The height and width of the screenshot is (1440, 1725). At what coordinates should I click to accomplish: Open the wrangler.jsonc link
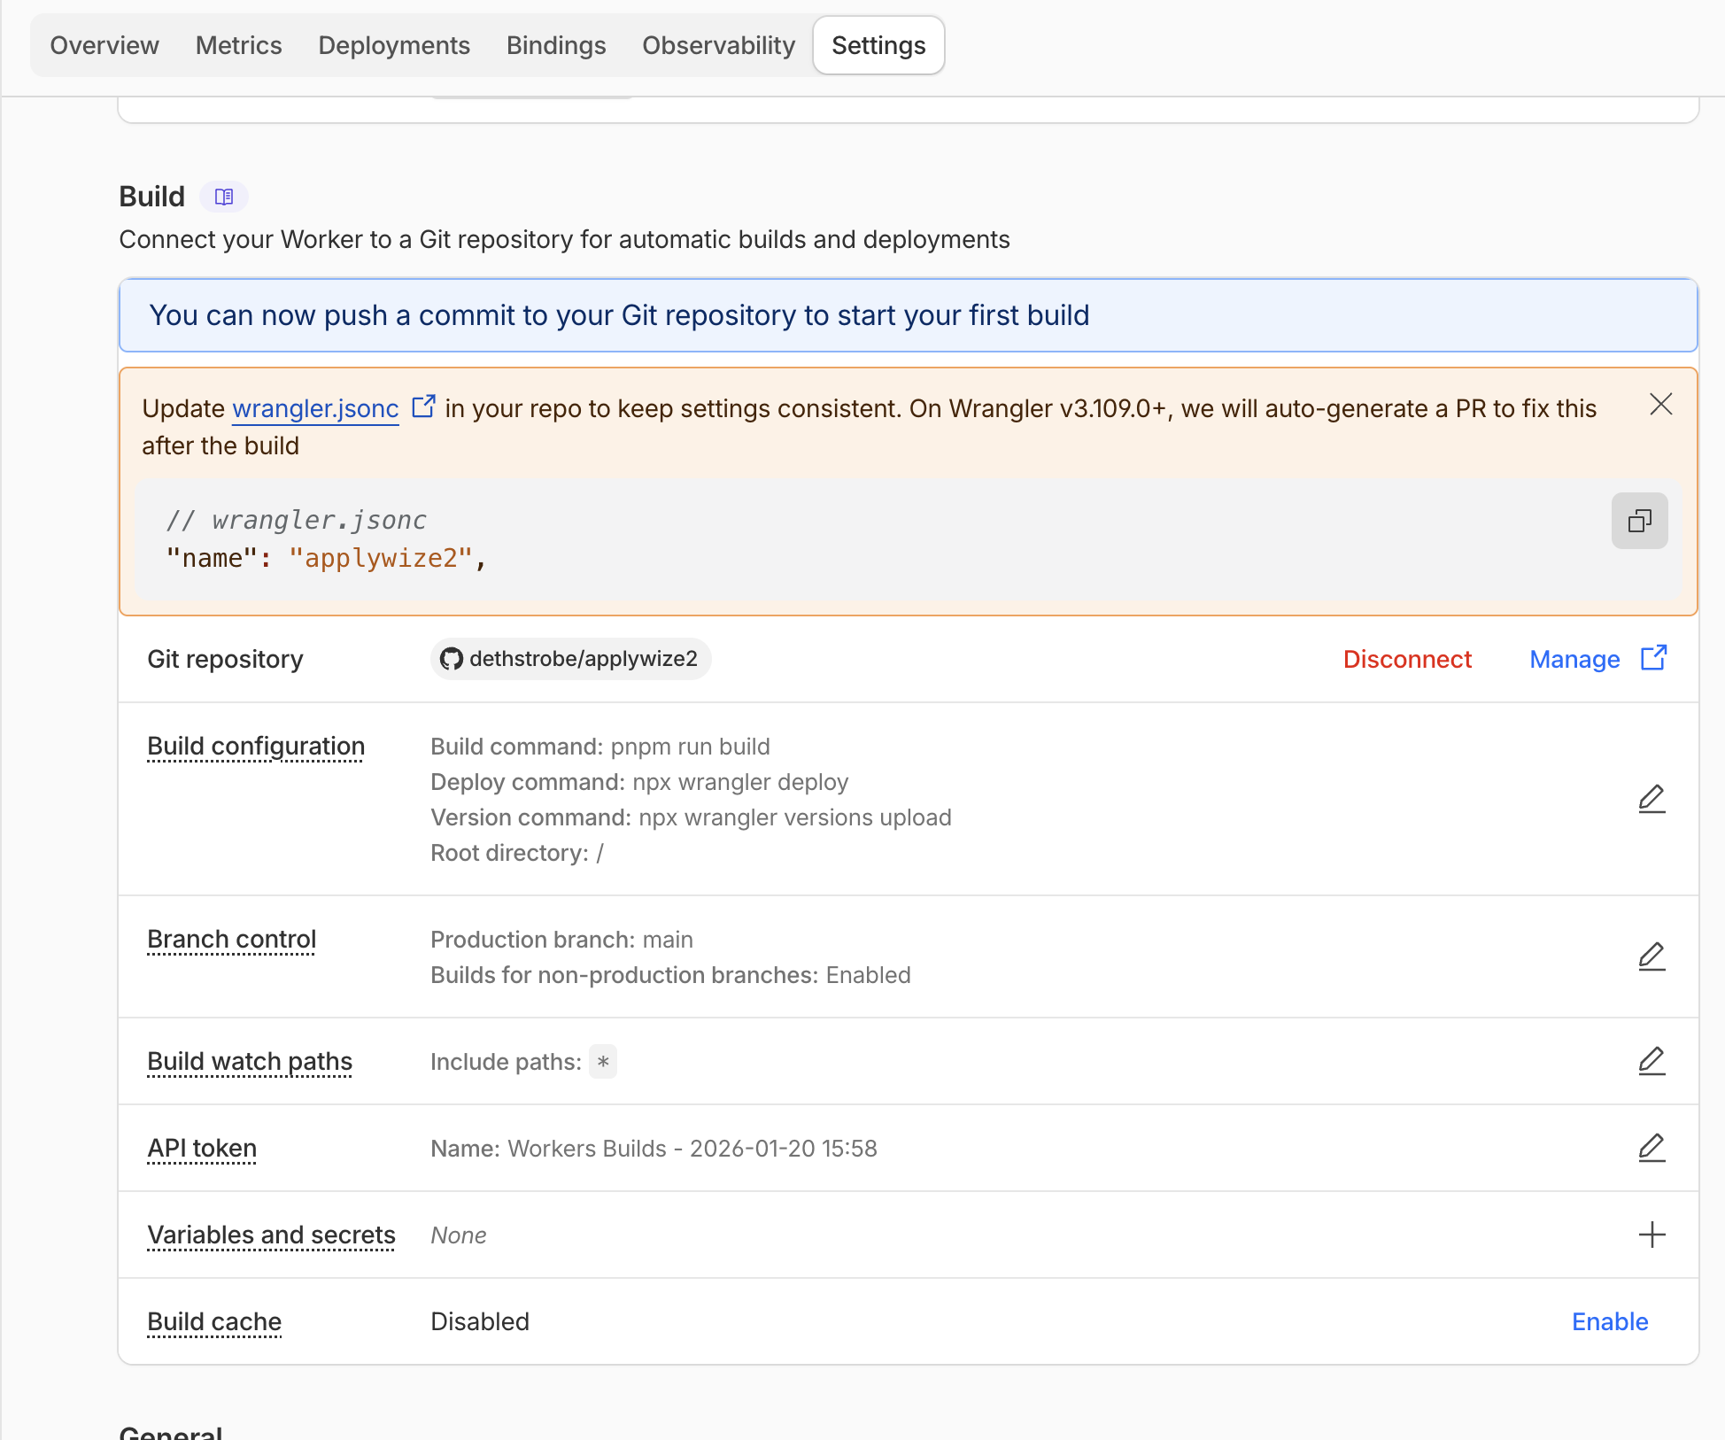[x=315, y=408]
